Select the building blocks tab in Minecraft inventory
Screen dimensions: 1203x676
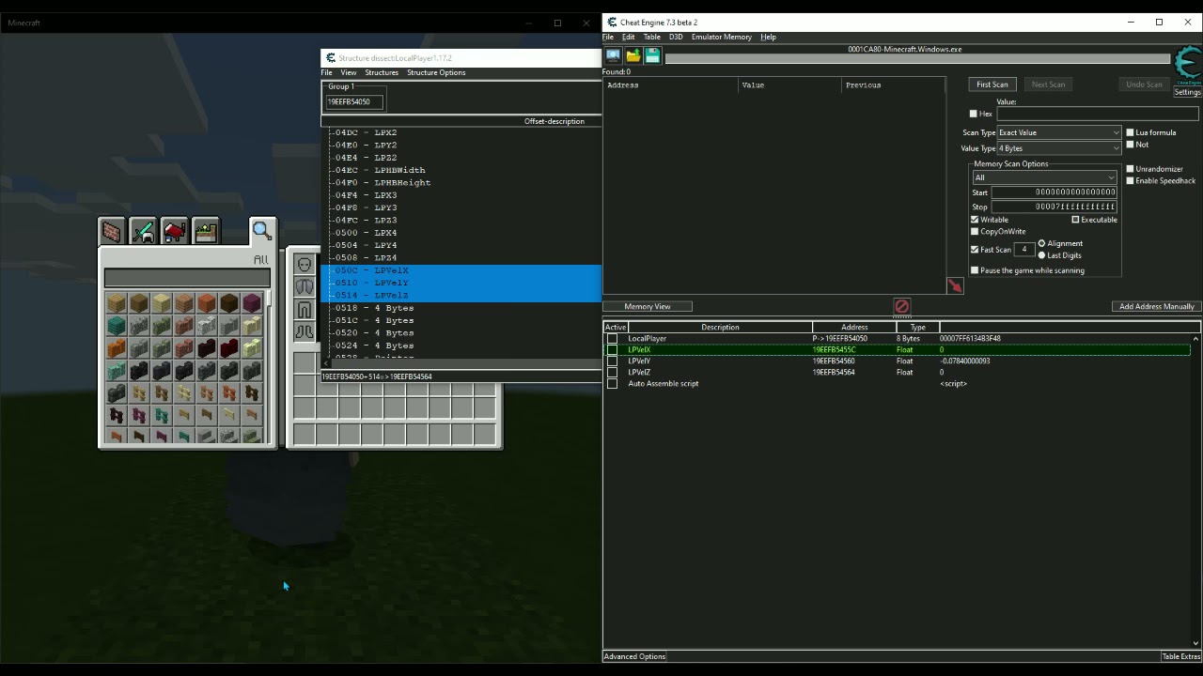click(x=112, y=231)
